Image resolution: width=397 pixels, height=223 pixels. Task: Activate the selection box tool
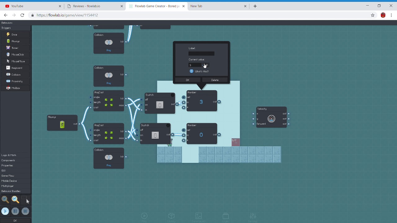tap(25, 199)
